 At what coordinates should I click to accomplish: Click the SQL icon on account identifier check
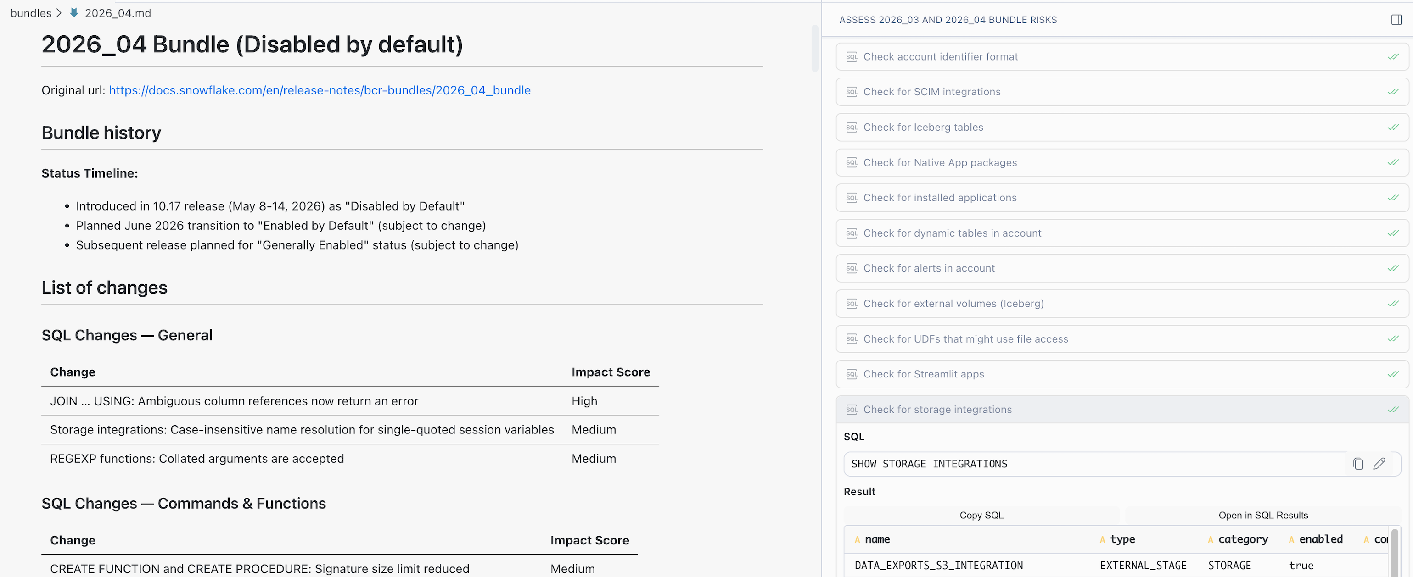coord(851,57)
